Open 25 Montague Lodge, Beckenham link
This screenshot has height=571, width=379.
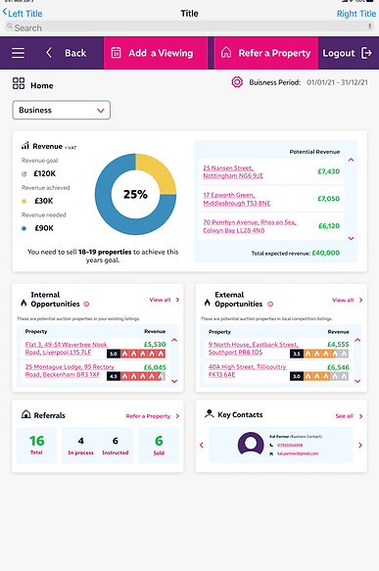(x=70, y=371)
